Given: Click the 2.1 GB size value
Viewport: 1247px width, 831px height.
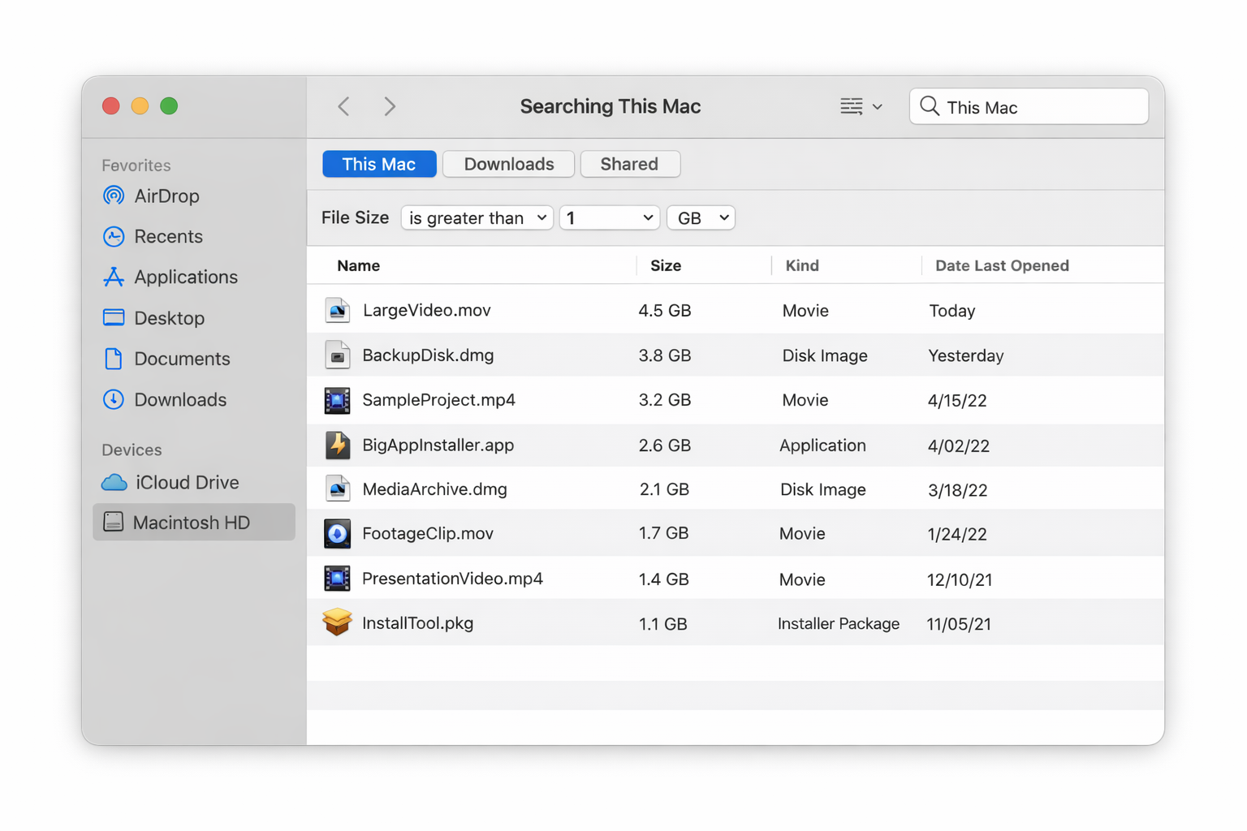Looking at the screenshot, I should pos(663,489).
